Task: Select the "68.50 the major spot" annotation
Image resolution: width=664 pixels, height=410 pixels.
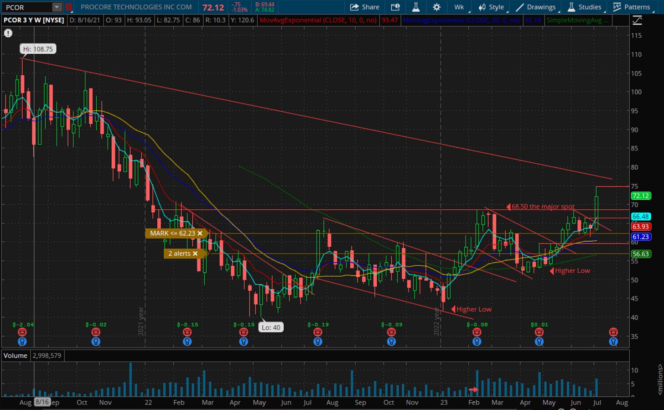Action: click(540, 207)
